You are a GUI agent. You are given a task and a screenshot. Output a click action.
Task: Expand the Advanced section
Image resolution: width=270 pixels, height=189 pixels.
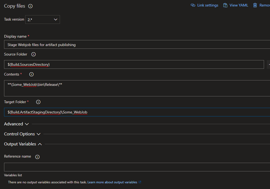16,124
